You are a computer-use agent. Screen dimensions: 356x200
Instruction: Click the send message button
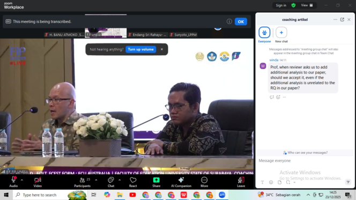pos(348,182)
